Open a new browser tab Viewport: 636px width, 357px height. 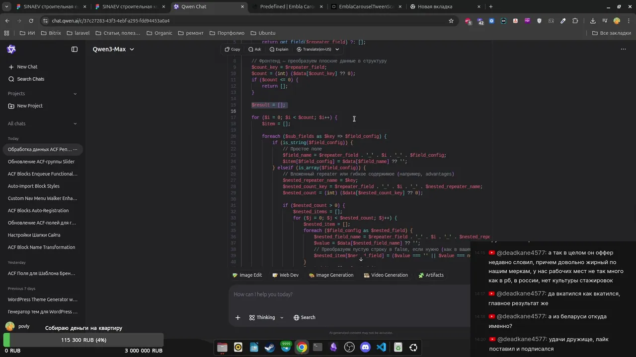(x=491, y=7)
